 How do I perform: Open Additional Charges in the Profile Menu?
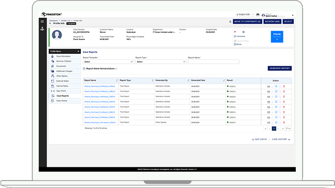pyautogui.click(x=65, y=71)
